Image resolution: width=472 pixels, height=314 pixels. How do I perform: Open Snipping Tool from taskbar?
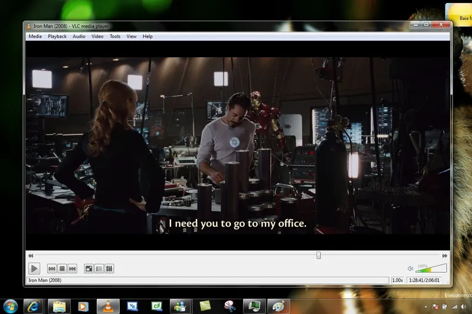click(x=230, y=306)
